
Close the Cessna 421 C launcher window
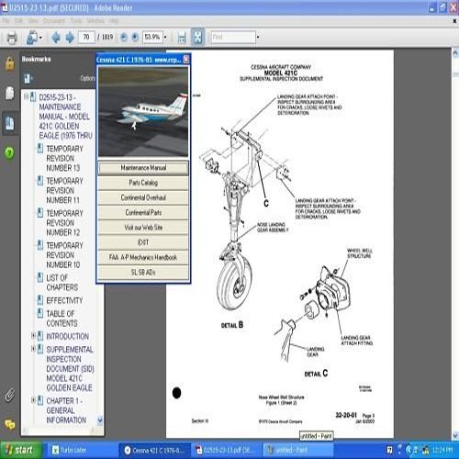pyautogui.click(x=185, y=60)
